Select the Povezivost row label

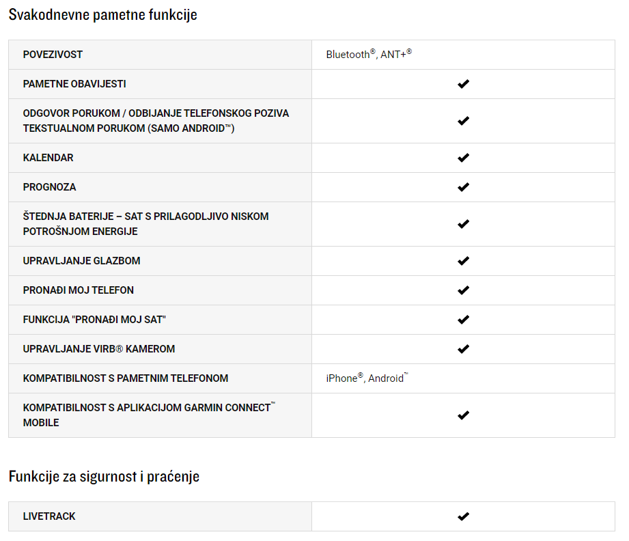pos(53,55)
